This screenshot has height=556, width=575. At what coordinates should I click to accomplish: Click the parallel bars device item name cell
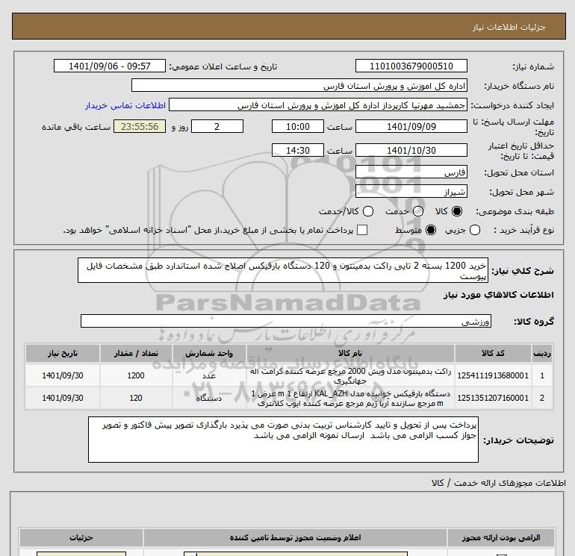(x=350, y=398)
